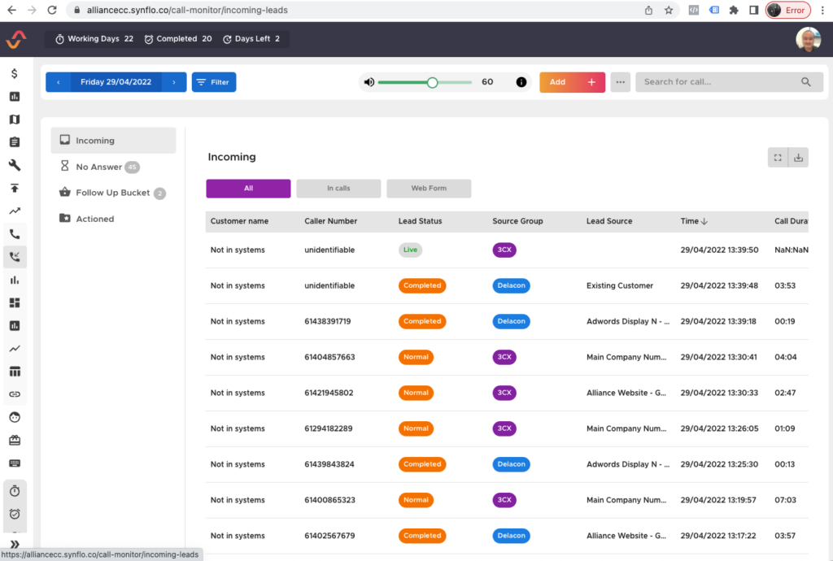
Task: Mute the speaker volume icon
Action: coord(369,82)
